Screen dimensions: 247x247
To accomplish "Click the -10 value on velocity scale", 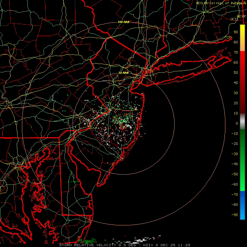I will [235, 134].
